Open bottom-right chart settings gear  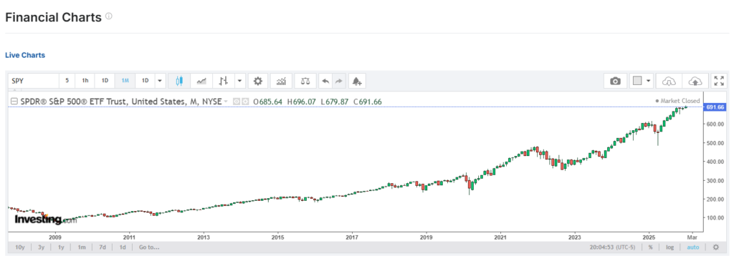(716, 247)
